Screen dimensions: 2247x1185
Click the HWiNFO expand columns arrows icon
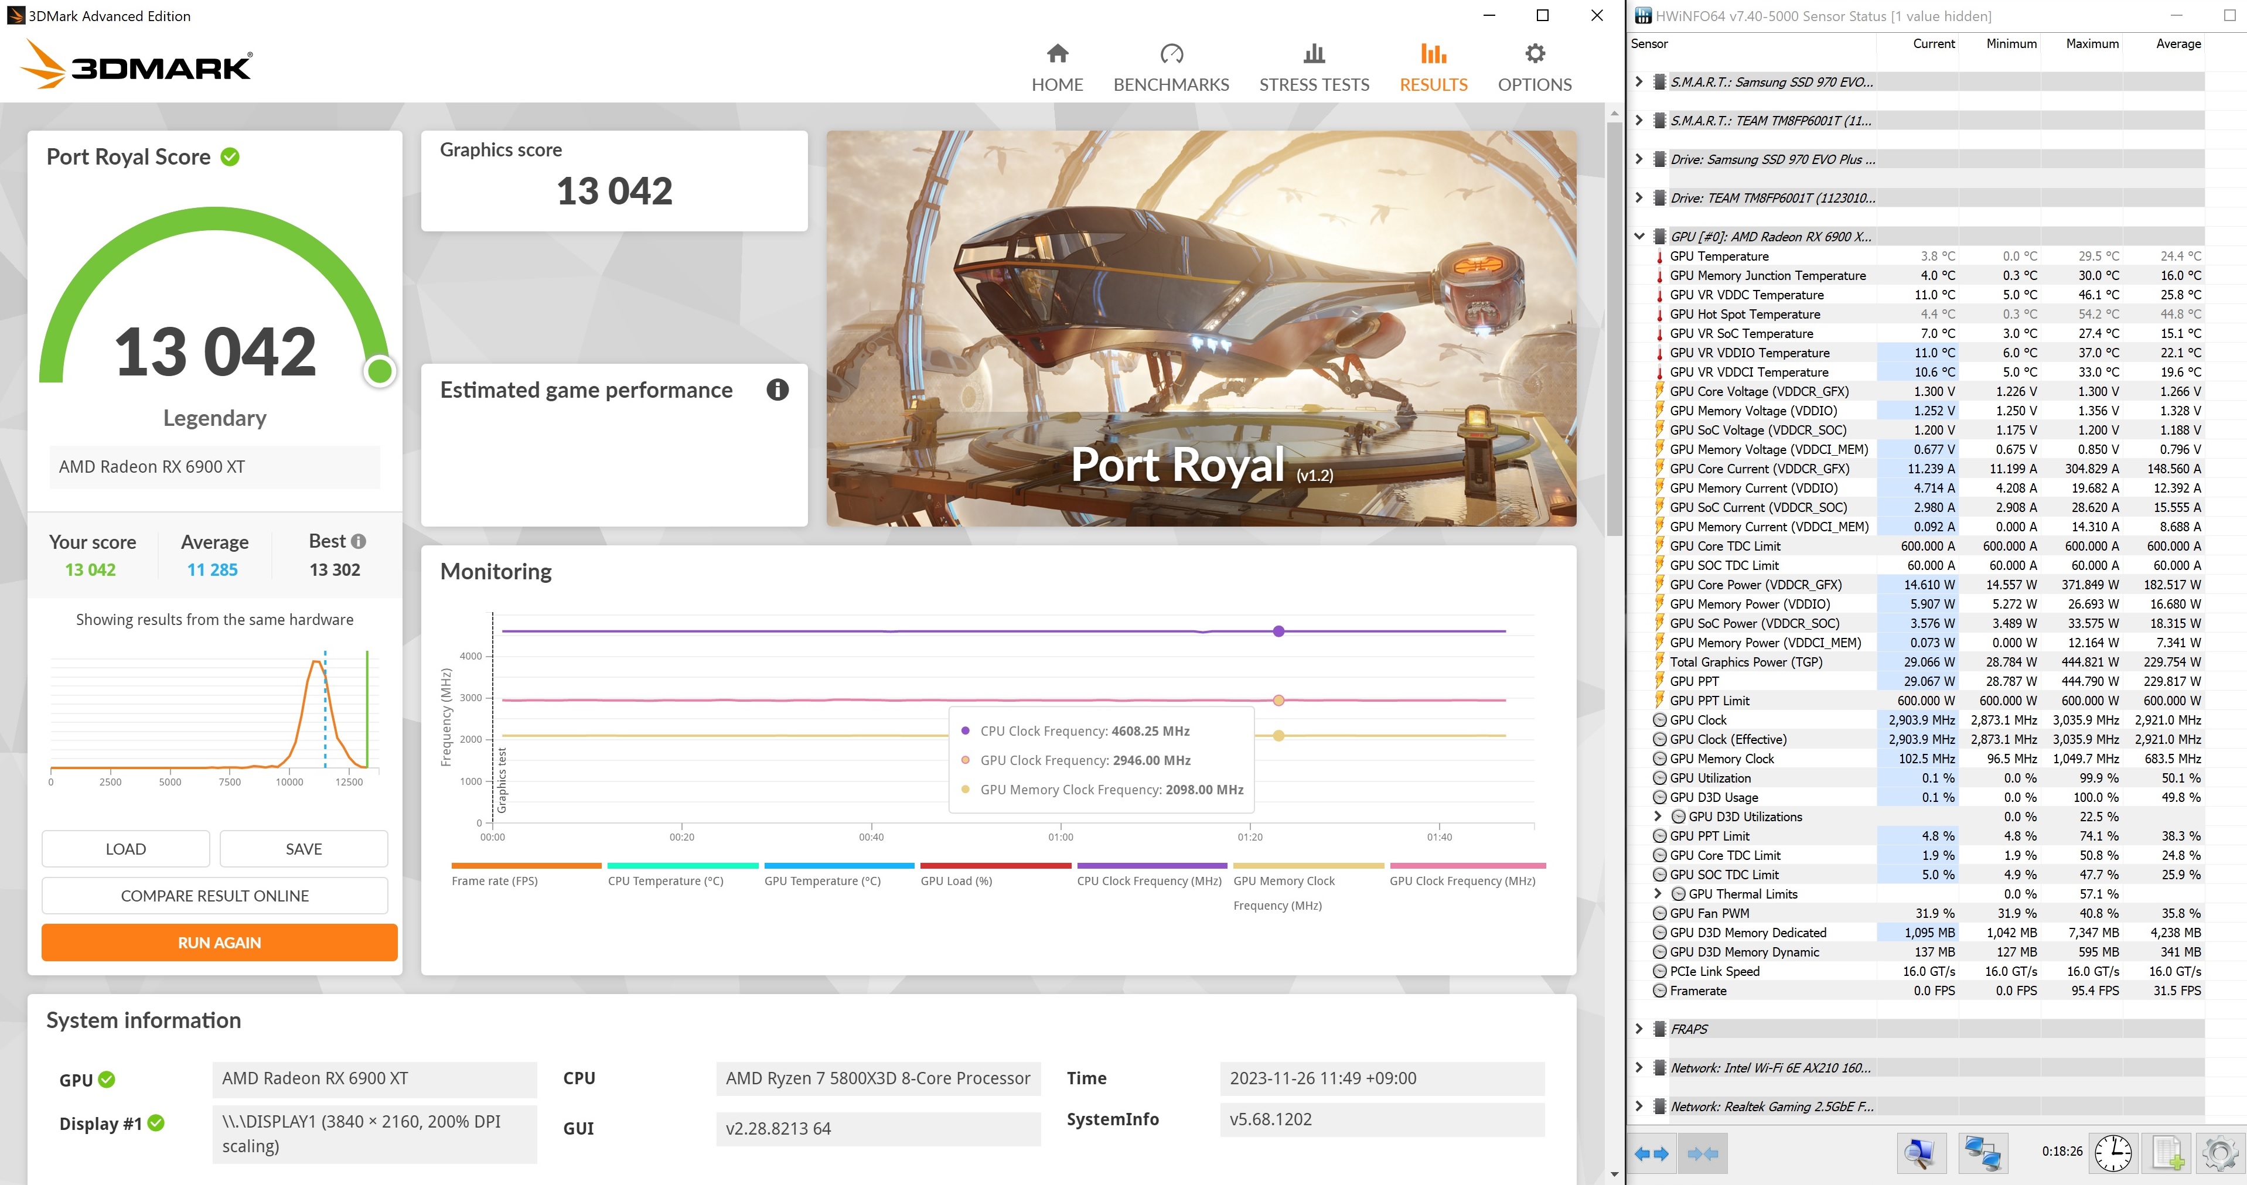point(1651,1153)
